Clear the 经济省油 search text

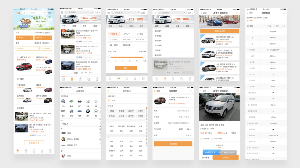[185, 13]
